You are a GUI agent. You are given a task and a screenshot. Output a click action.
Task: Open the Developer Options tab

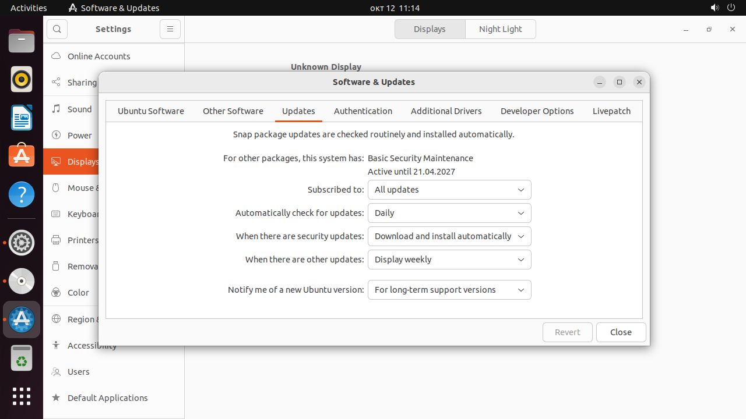pos(537,111)
